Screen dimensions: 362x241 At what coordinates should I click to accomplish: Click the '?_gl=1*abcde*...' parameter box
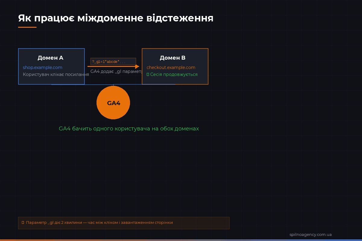click(113, 61)
